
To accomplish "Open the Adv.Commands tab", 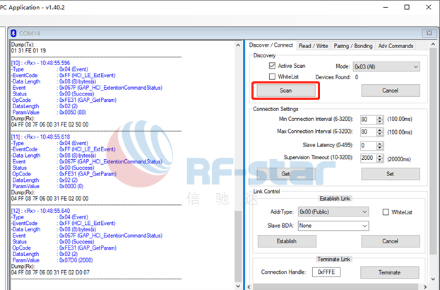I will 396,46.
